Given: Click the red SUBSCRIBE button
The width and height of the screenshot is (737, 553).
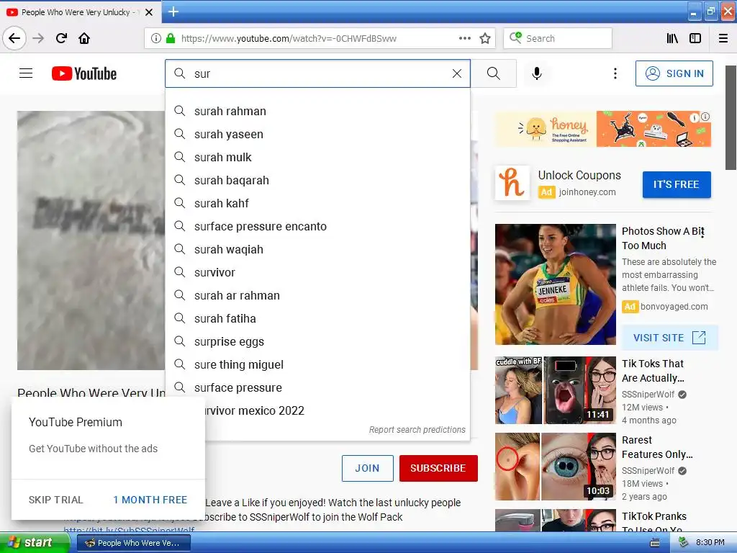Looking at the screenshot, I should click(438, 468).
